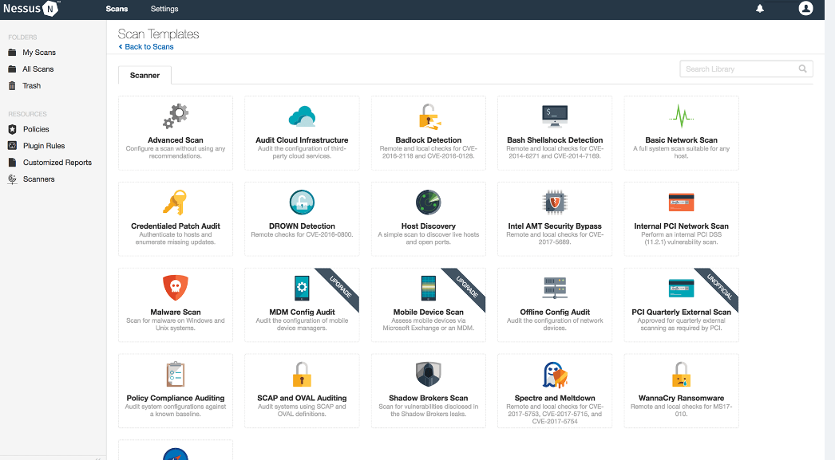This screenshot has width=835, height=460.
Task: Select the Offline Config Audit server icon
Action: [x=555, y=288]
